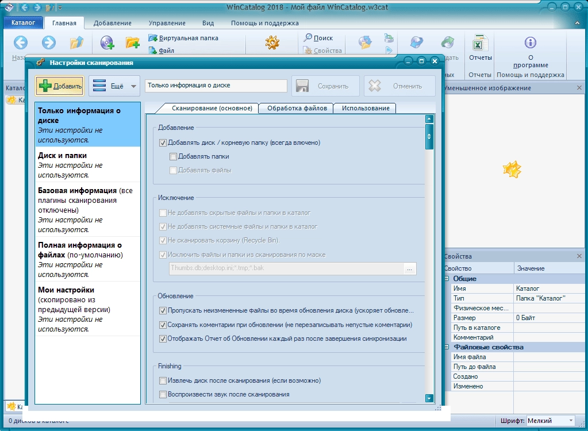Click the blue globe import icon

click(x=417, y=43)
